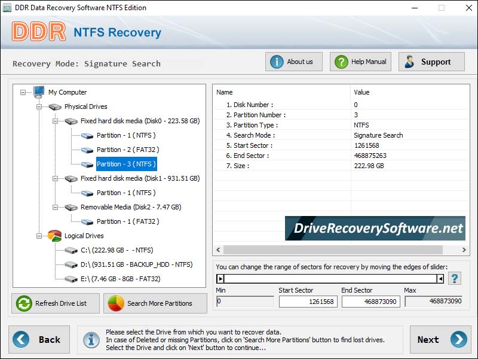Collapse the Disk1 fixed hard disk node
The image size is (478, 359).
click(55, 178)
